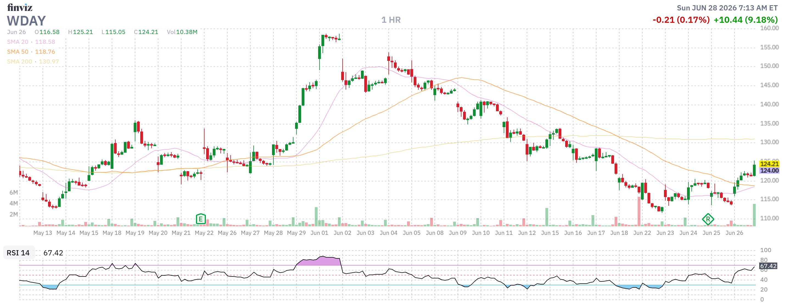Click the 140.00 price axis label

769,104
